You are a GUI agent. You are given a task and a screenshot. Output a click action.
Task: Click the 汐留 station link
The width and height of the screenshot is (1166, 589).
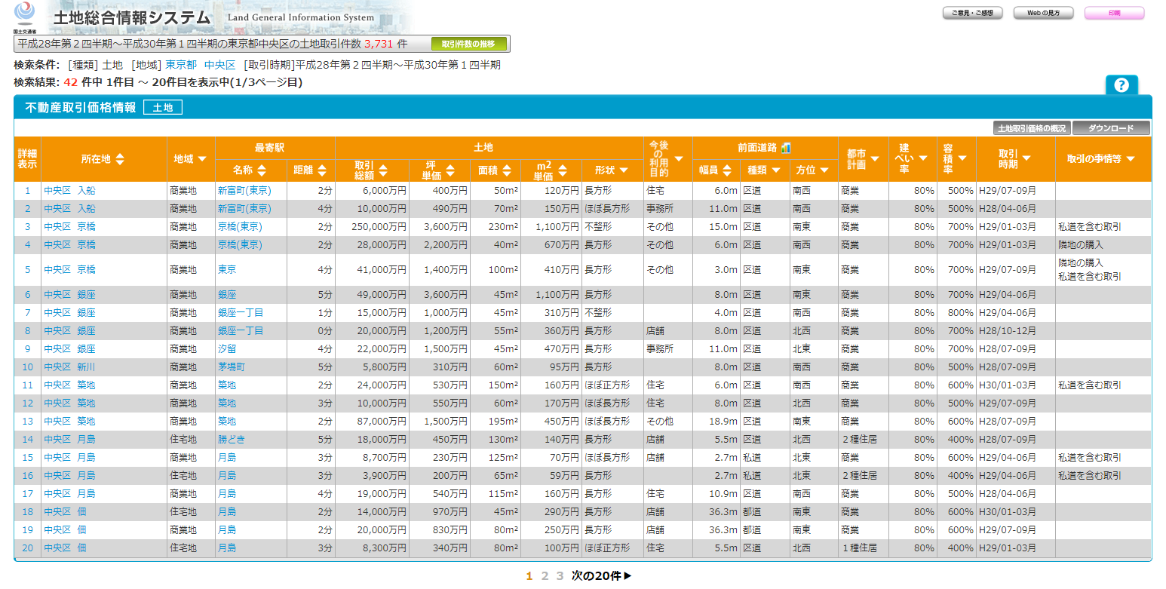point(227,349)
